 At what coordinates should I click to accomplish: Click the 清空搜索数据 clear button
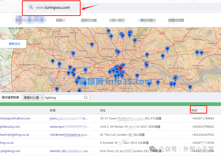click(x=10, y=97)
